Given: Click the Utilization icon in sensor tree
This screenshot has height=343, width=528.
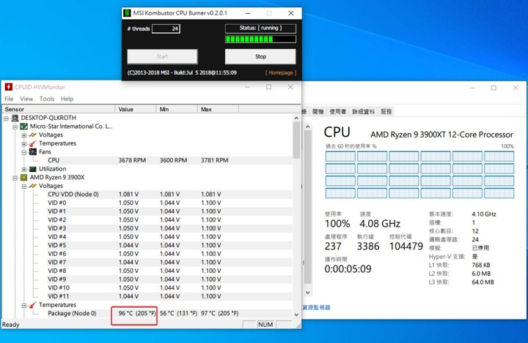Looking at the screenshot, I should click(33, 169).
